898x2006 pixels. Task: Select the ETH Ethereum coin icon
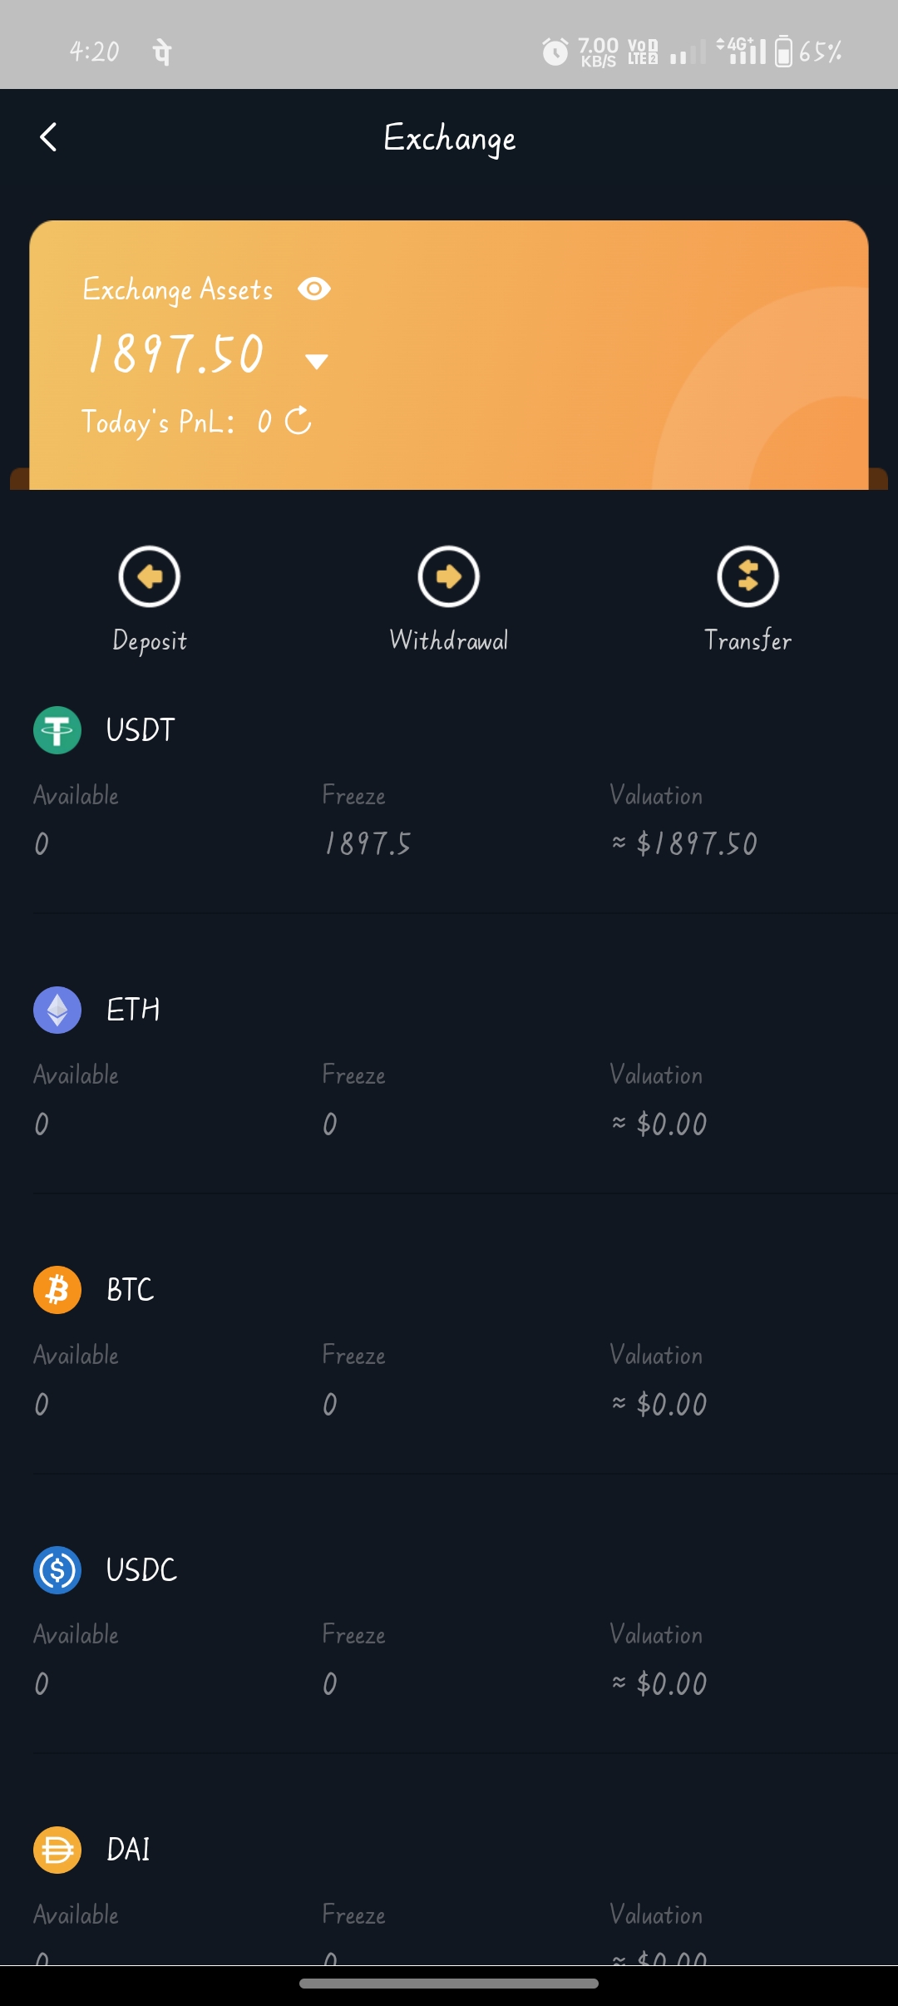point(57,1010)
